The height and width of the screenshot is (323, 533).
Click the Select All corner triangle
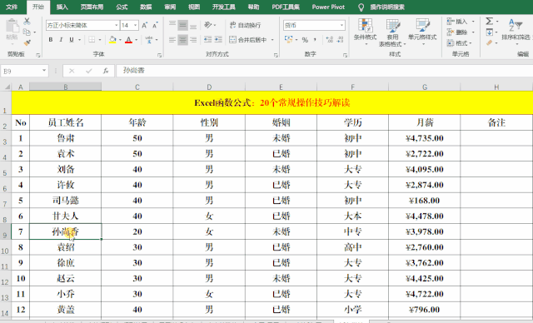click(x=7, y=87)
